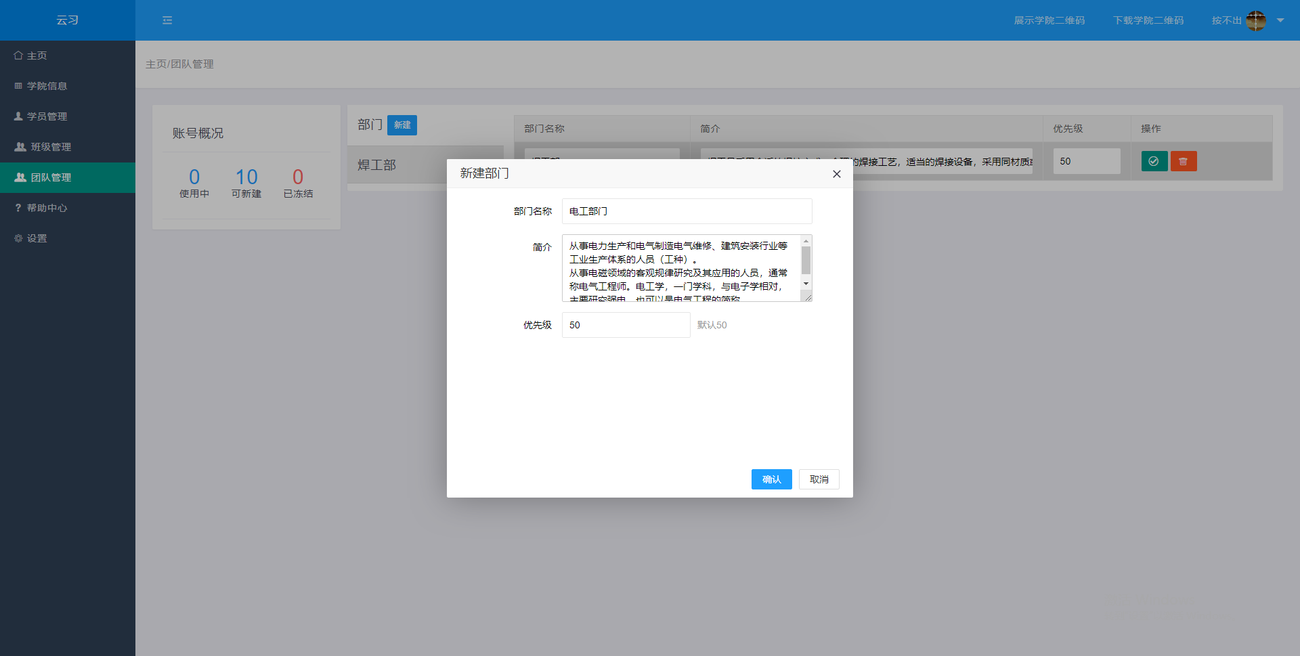Open 设置 settings
Screen dimensions: 1300x656
[38, 238]
